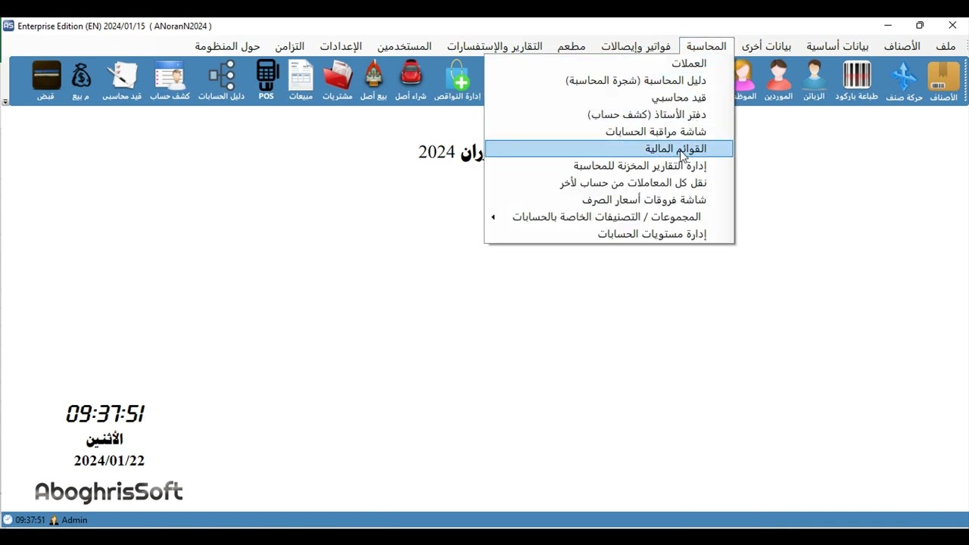
Task: Open the التزامن synchronization menu
Action: point(289,46)
